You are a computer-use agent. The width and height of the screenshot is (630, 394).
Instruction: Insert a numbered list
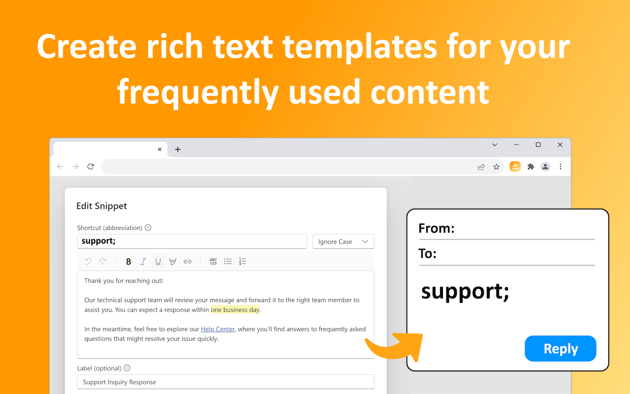(x=243, y=262)
